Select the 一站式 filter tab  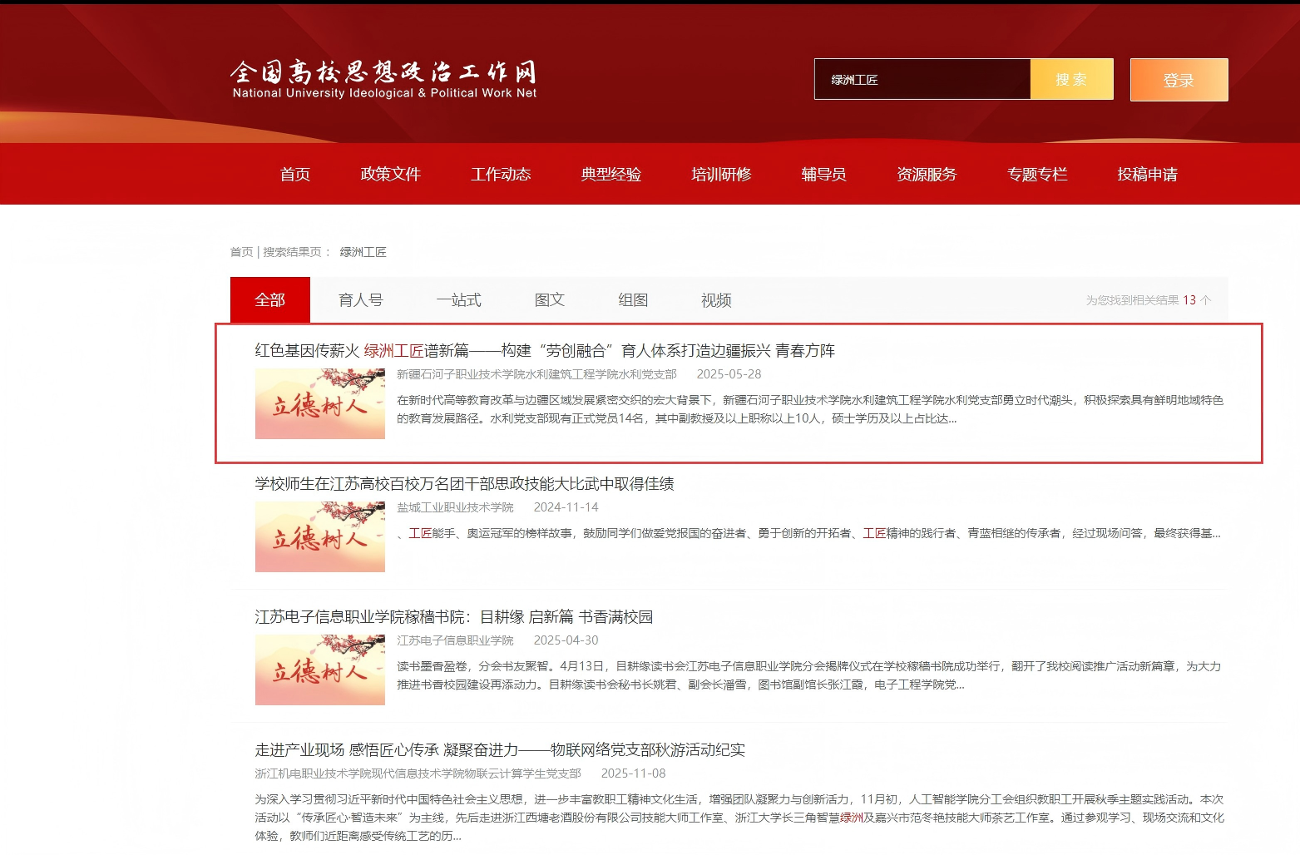point(459,299)
